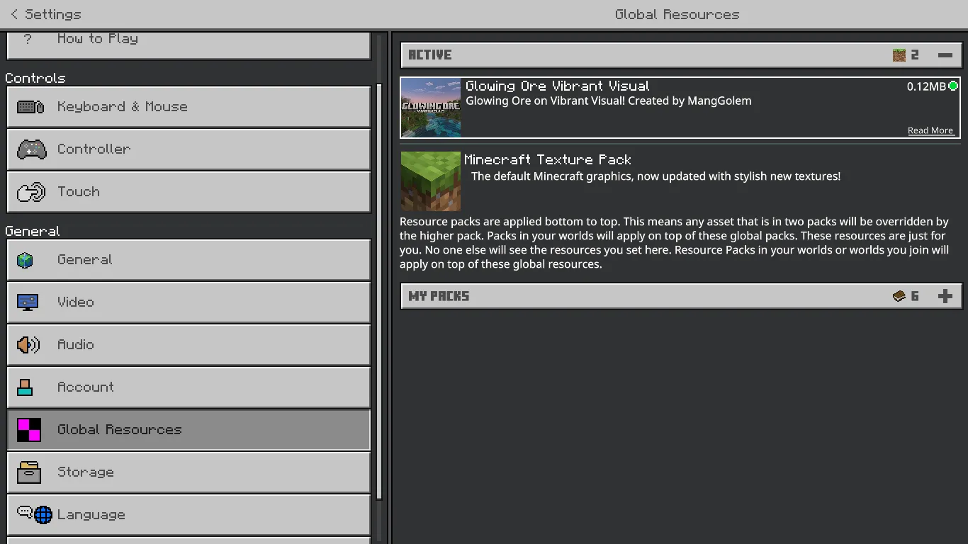The width and height of the screenshot is (968, 544).
Task: Click the Minecraft Texture Pack grass thumbnail
Action: point(431,181)
